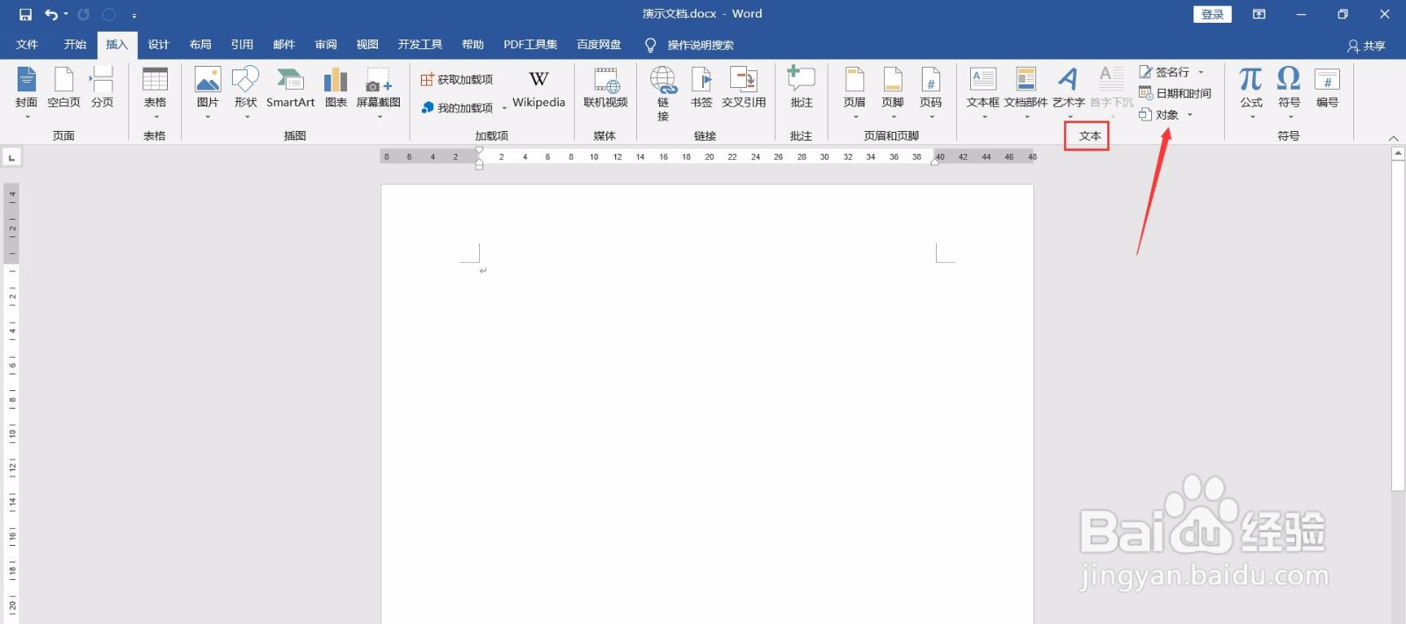Click the vertical scrollbar up arrow
The width and height of the screenshot is (1406, 624).
pos(1398,153)
